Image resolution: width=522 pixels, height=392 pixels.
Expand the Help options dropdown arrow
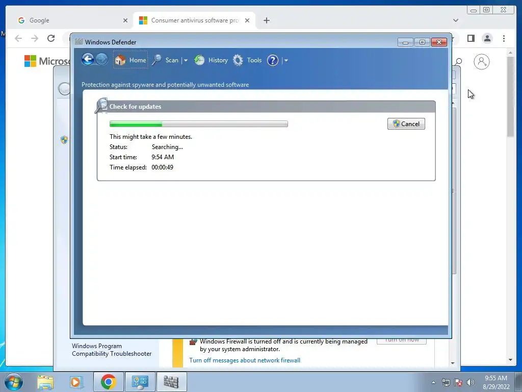[x=286, y=61]
